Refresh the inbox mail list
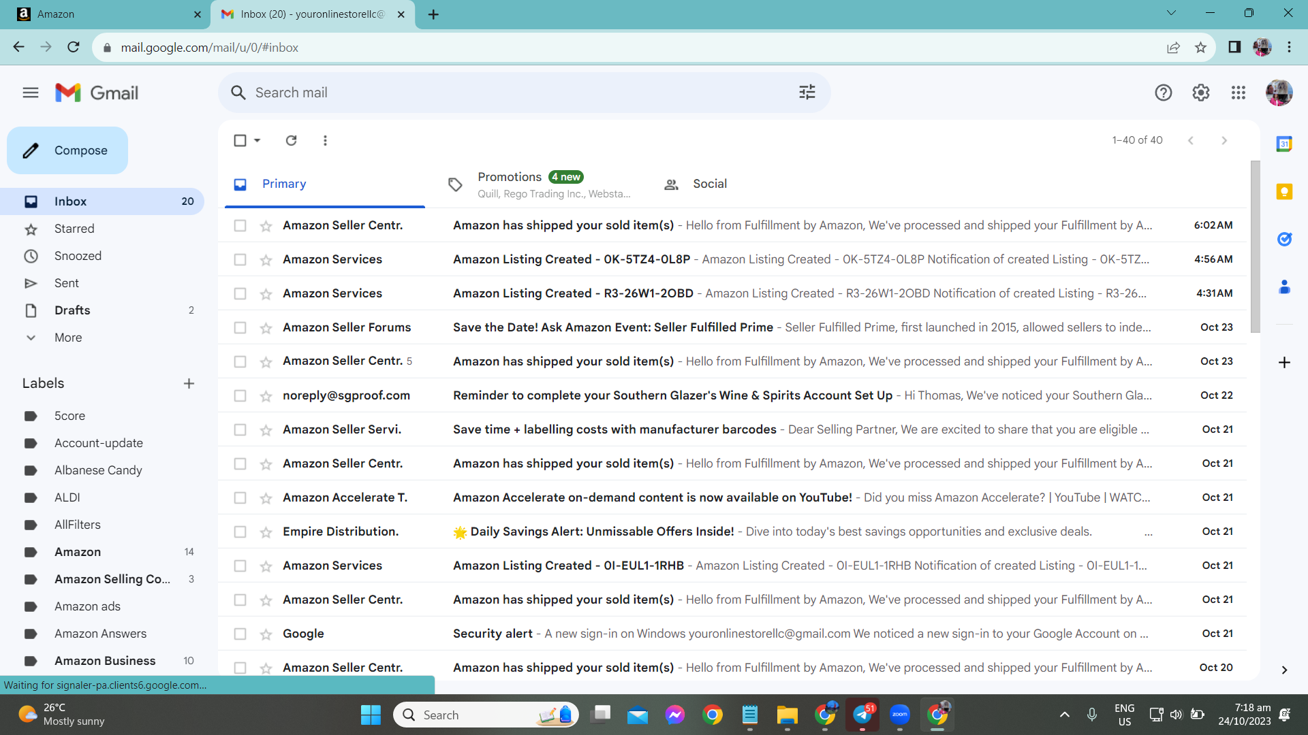The image size is (1308, 735). [291, 140]
